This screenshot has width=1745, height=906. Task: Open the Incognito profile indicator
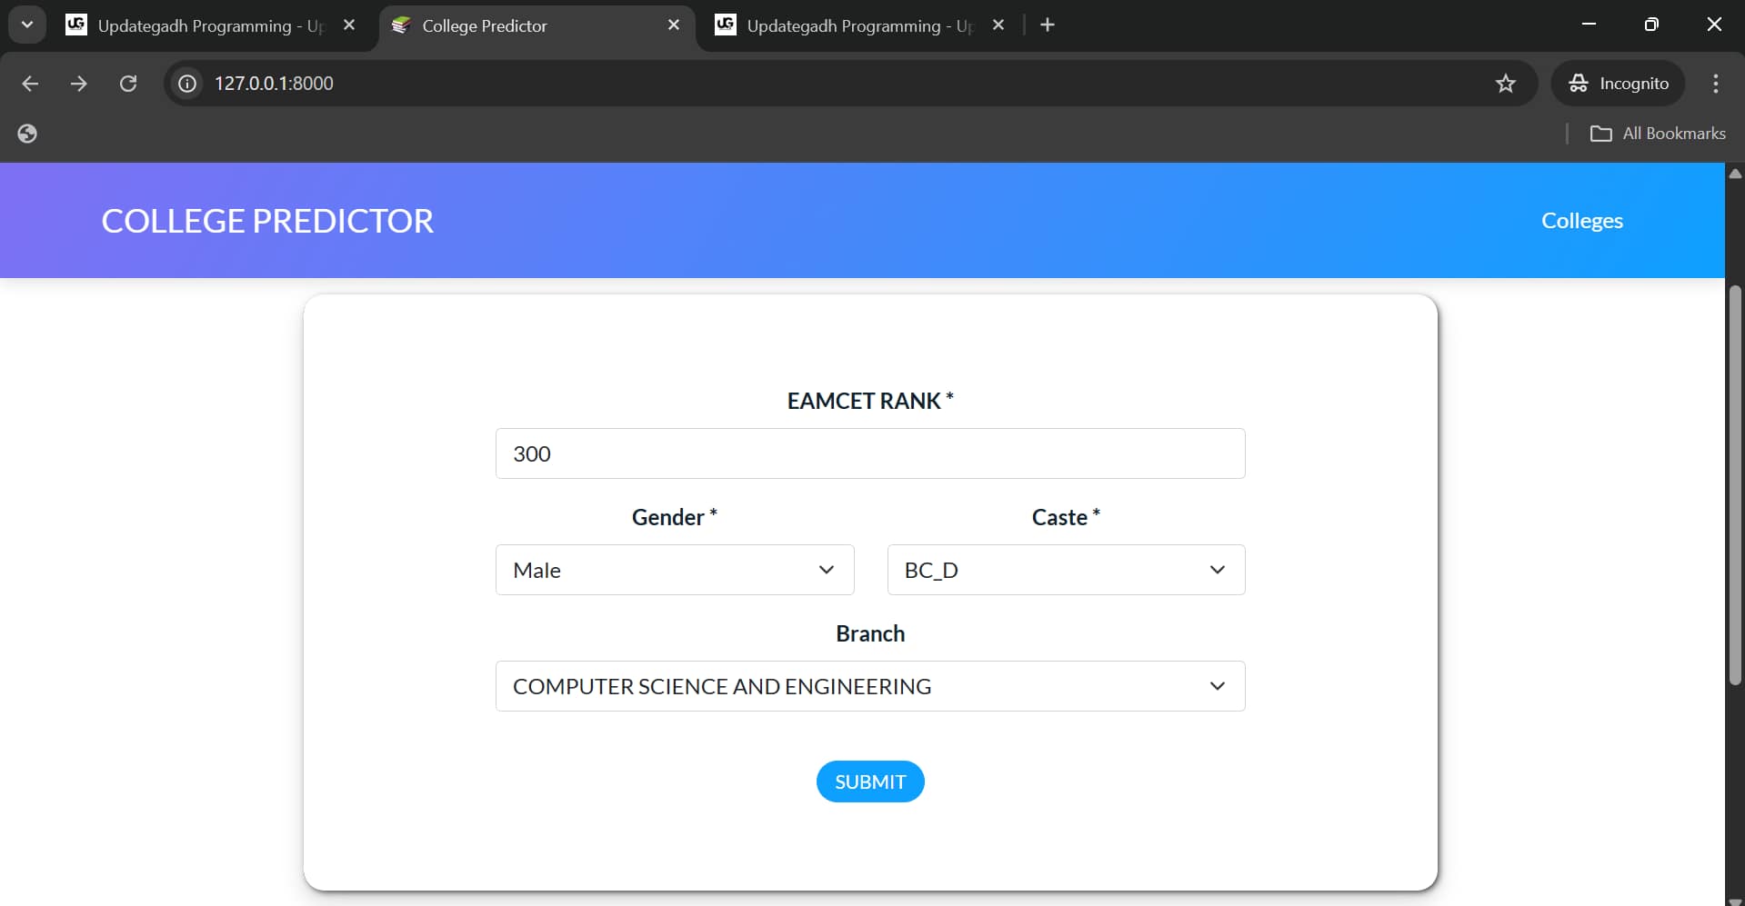tap(1620, 84)
